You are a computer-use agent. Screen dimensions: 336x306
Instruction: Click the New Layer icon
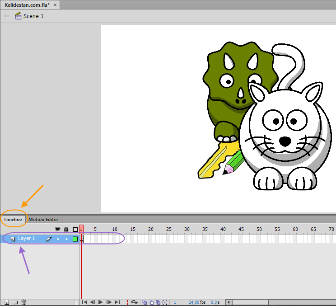[x=7, y=302]
